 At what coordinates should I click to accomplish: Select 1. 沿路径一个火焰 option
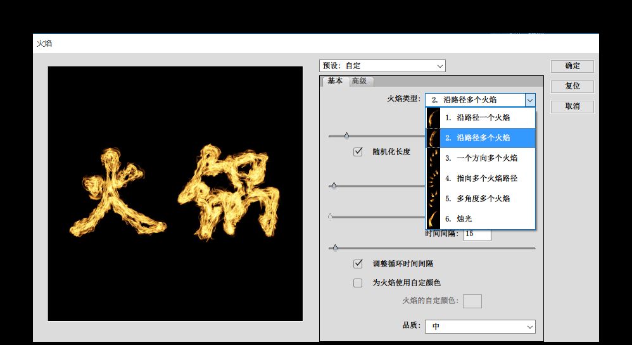481,118
